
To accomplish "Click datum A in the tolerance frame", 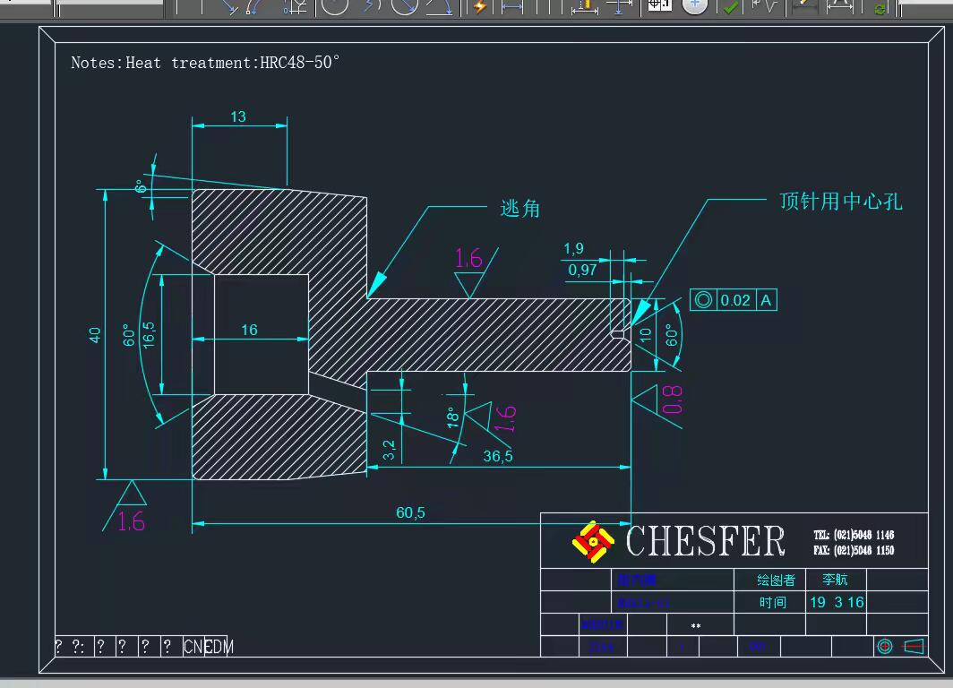I will point(766,300).
